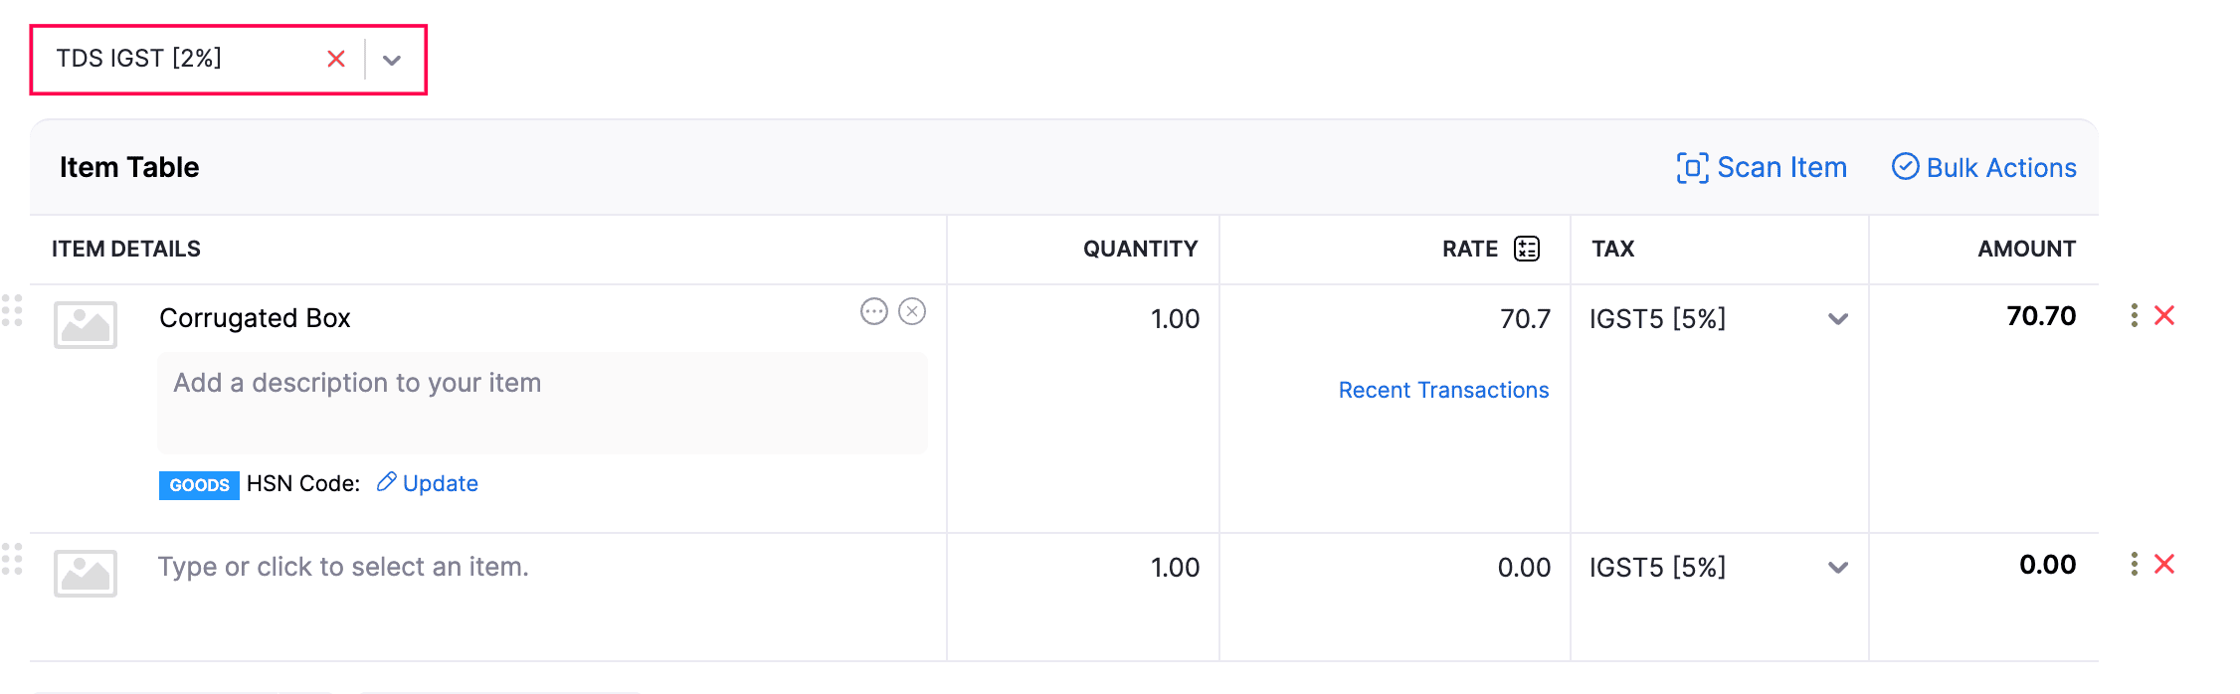Open vertical dots menu for empty row
Image resolution: width=2240 pixels, height=694 pixels.
coord(2134,565)
